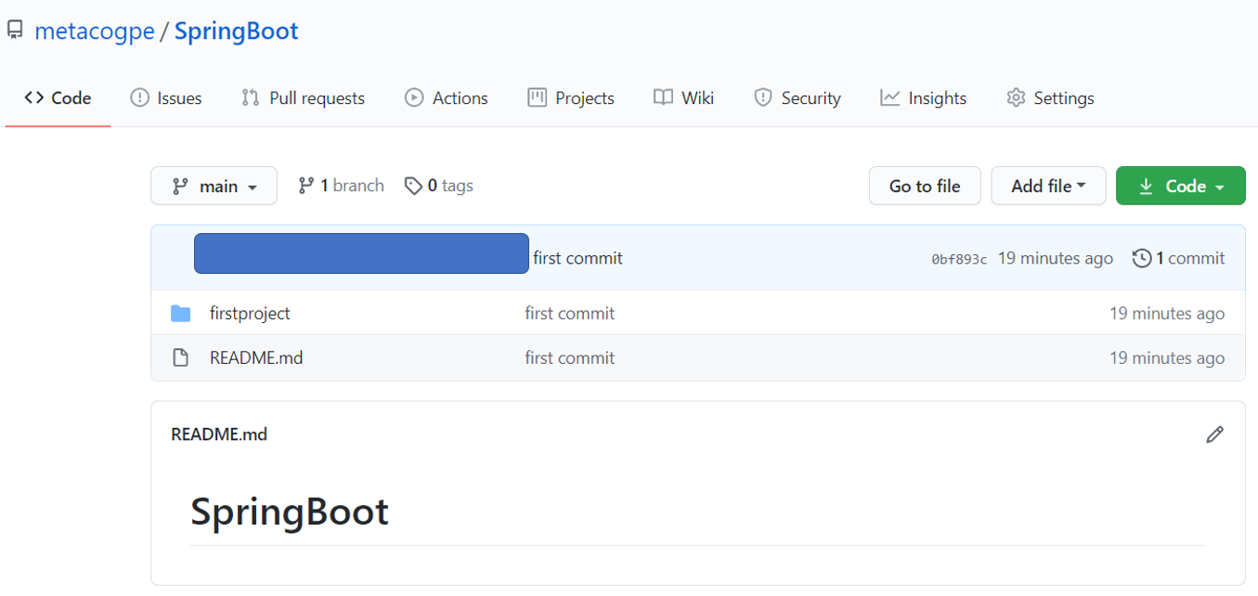Open the README.md file in file list
The height and width of the screenshot is (596, 1258).
tap(256, 358)
